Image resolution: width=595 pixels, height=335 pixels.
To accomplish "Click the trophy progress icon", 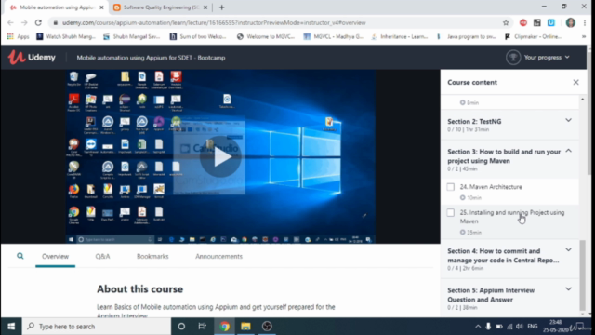I will 513,58.
